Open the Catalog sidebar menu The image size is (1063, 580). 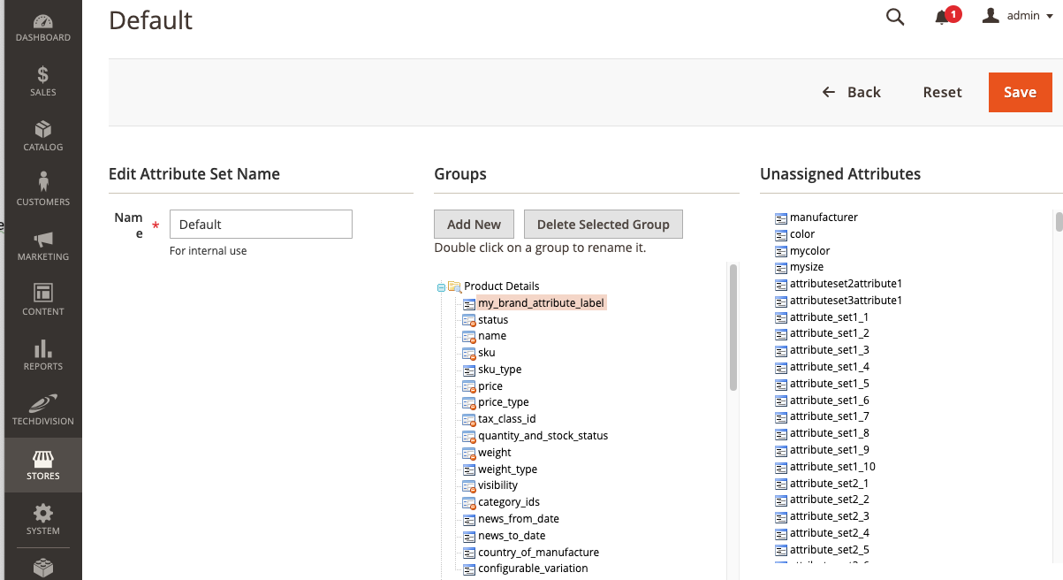click(x=42, y=136)
